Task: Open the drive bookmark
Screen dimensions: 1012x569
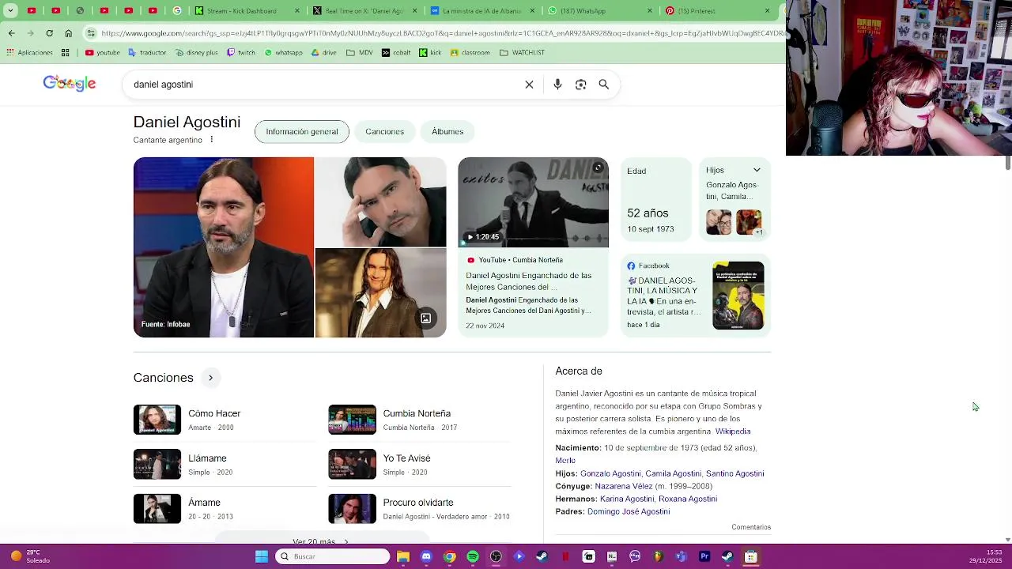Action: point(324,53)
